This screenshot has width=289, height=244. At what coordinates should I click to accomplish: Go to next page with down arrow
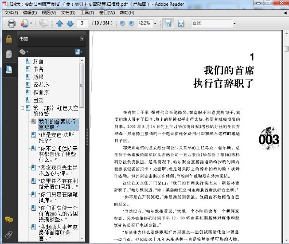tap(70, 24)
